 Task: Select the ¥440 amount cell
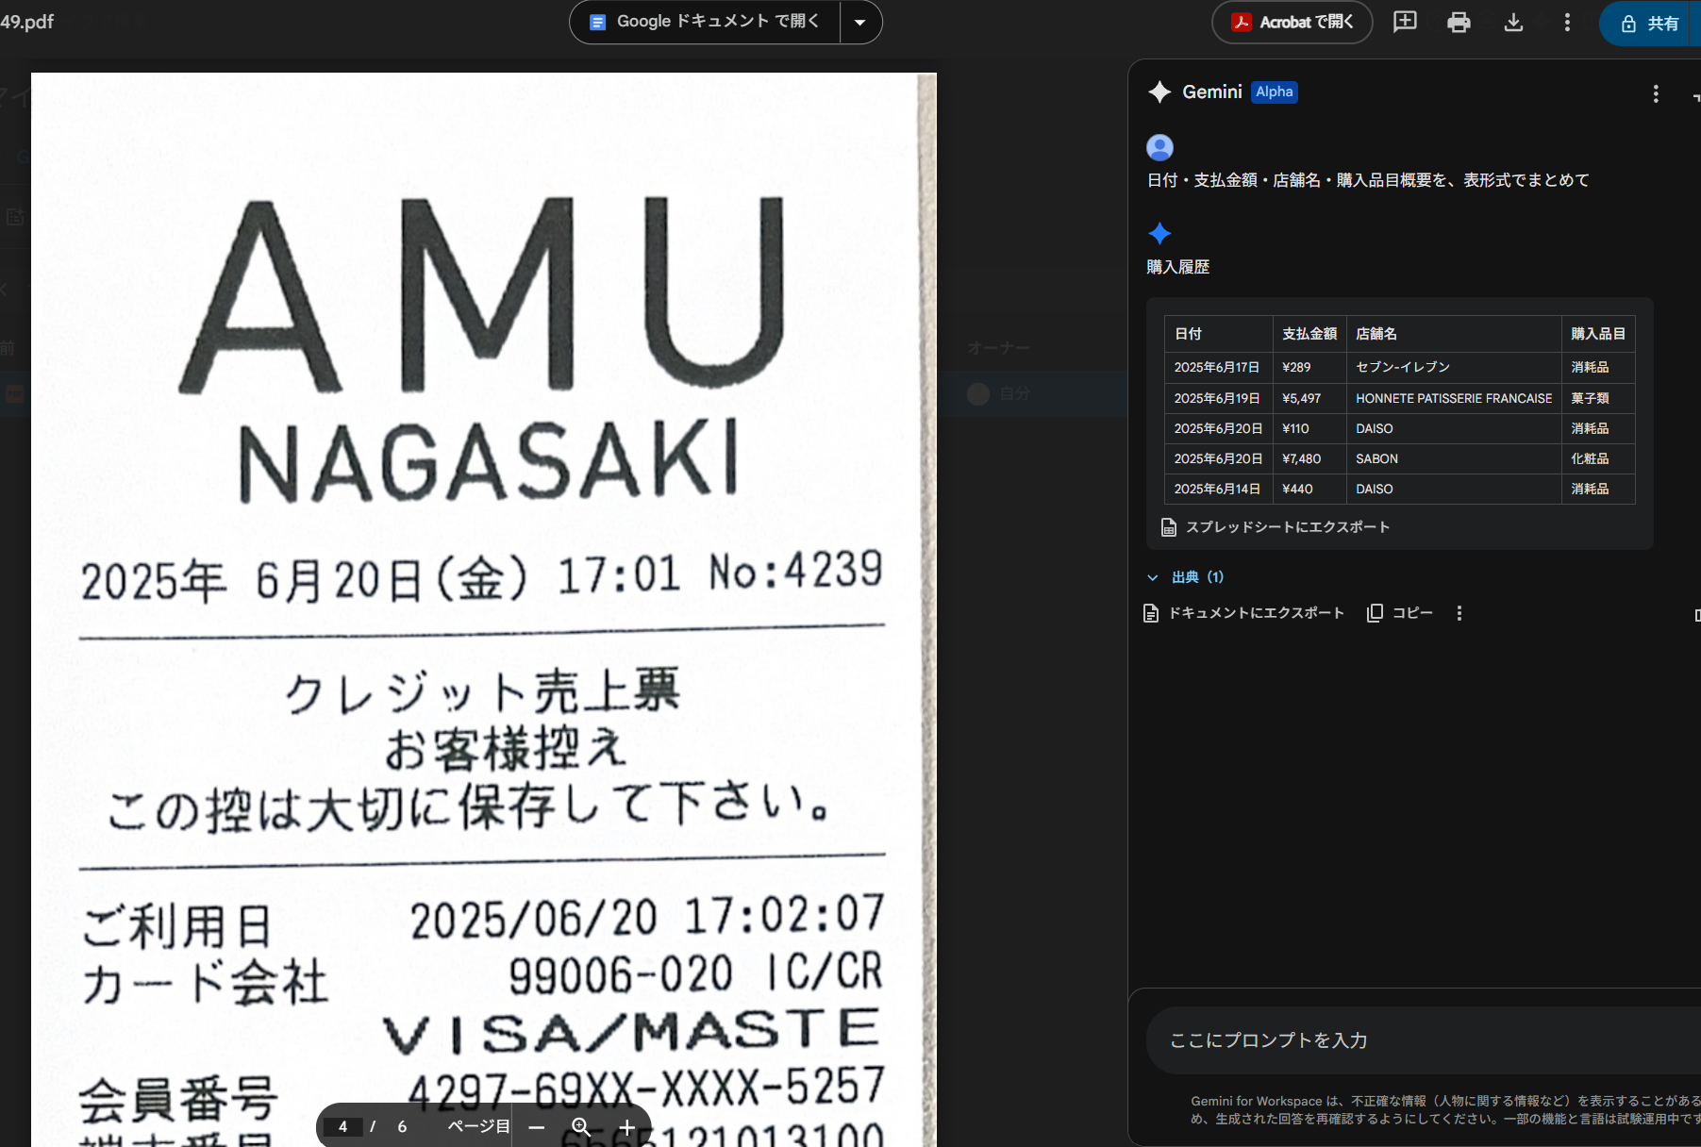[x=1309, y=489]
